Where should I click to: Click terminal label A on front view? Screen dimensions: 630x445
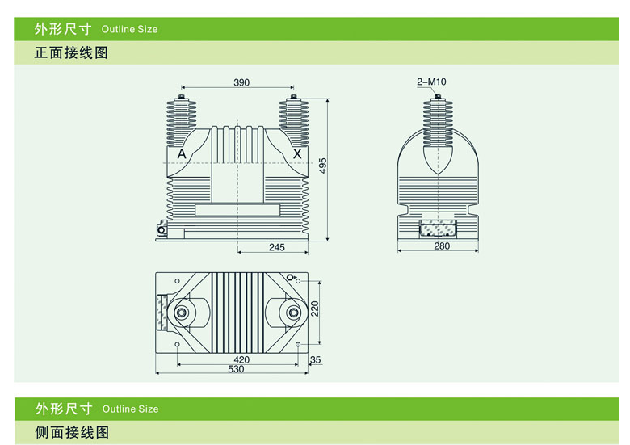coord(181,153)
